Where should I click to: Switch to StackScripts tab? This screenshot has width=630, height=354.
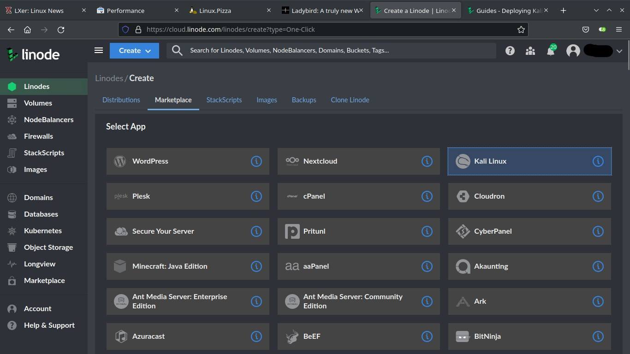(224, 100)
